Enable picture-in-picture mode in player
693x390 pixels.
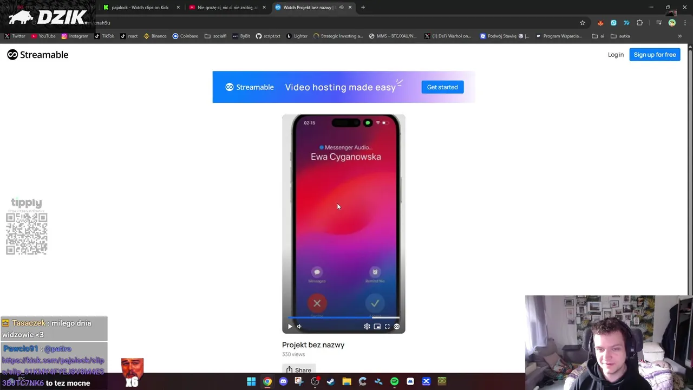377,326
